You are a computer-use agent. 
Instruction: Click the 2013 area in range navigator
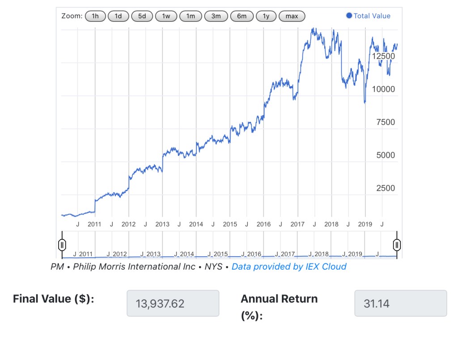[x=153, y=254]
